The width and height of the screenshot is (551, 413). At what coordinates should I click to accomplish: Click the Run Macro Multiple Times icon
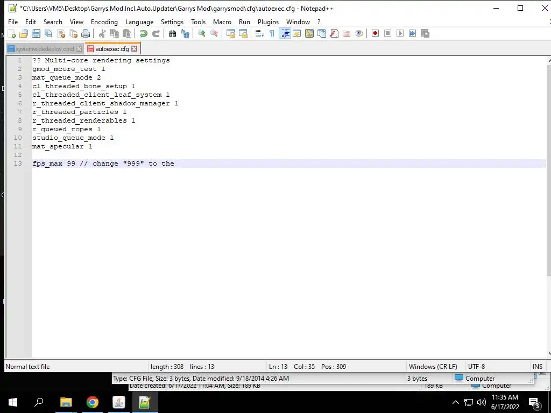pyautogui.click(x=412, y=33)
